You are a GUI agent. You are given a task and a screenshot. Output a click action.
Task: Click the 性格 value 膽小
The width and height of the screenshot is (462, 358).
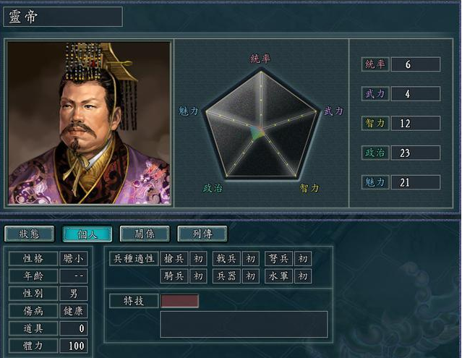click(x=74, y=259)
